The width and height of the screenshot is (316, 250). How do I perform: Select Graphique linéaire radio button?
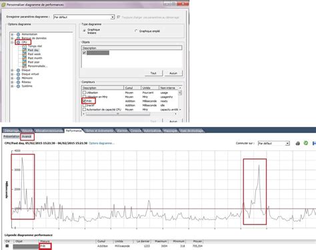click(84, 31)
